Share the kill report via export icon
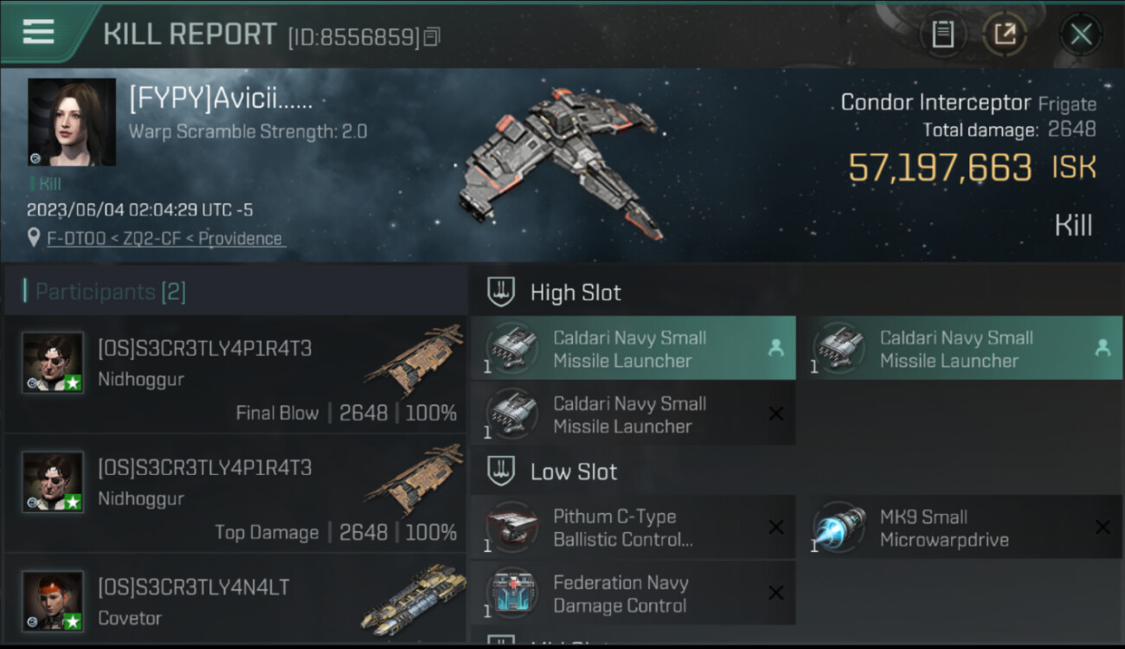The image size is (1125, 649). coord(1005,35)
